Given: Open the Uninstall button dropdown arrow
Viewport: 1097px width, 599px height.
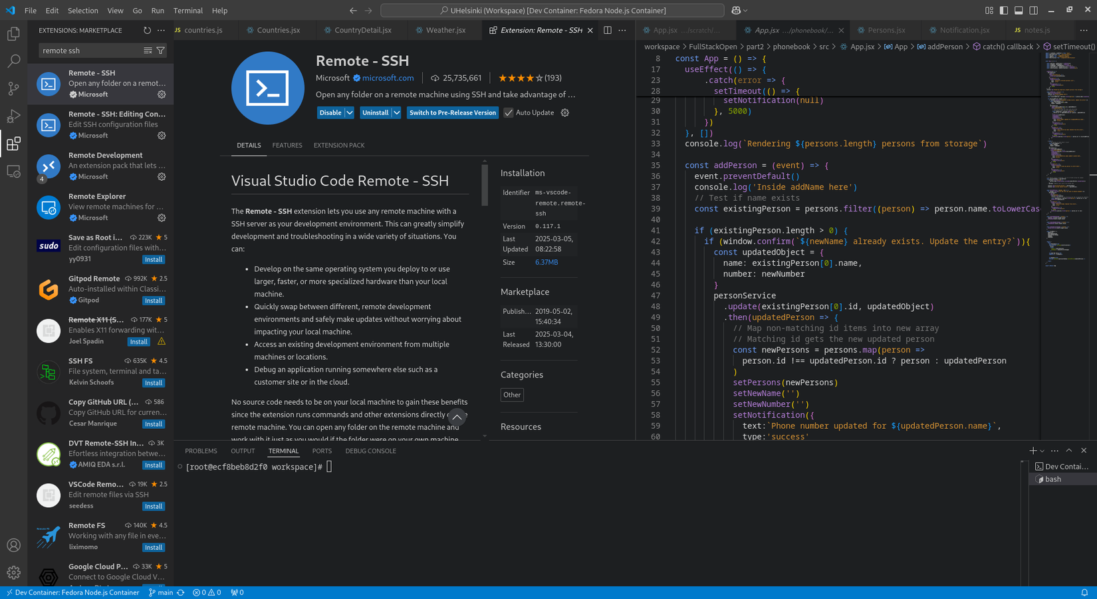Looking at the screenshot, I should tap(395, 112).
